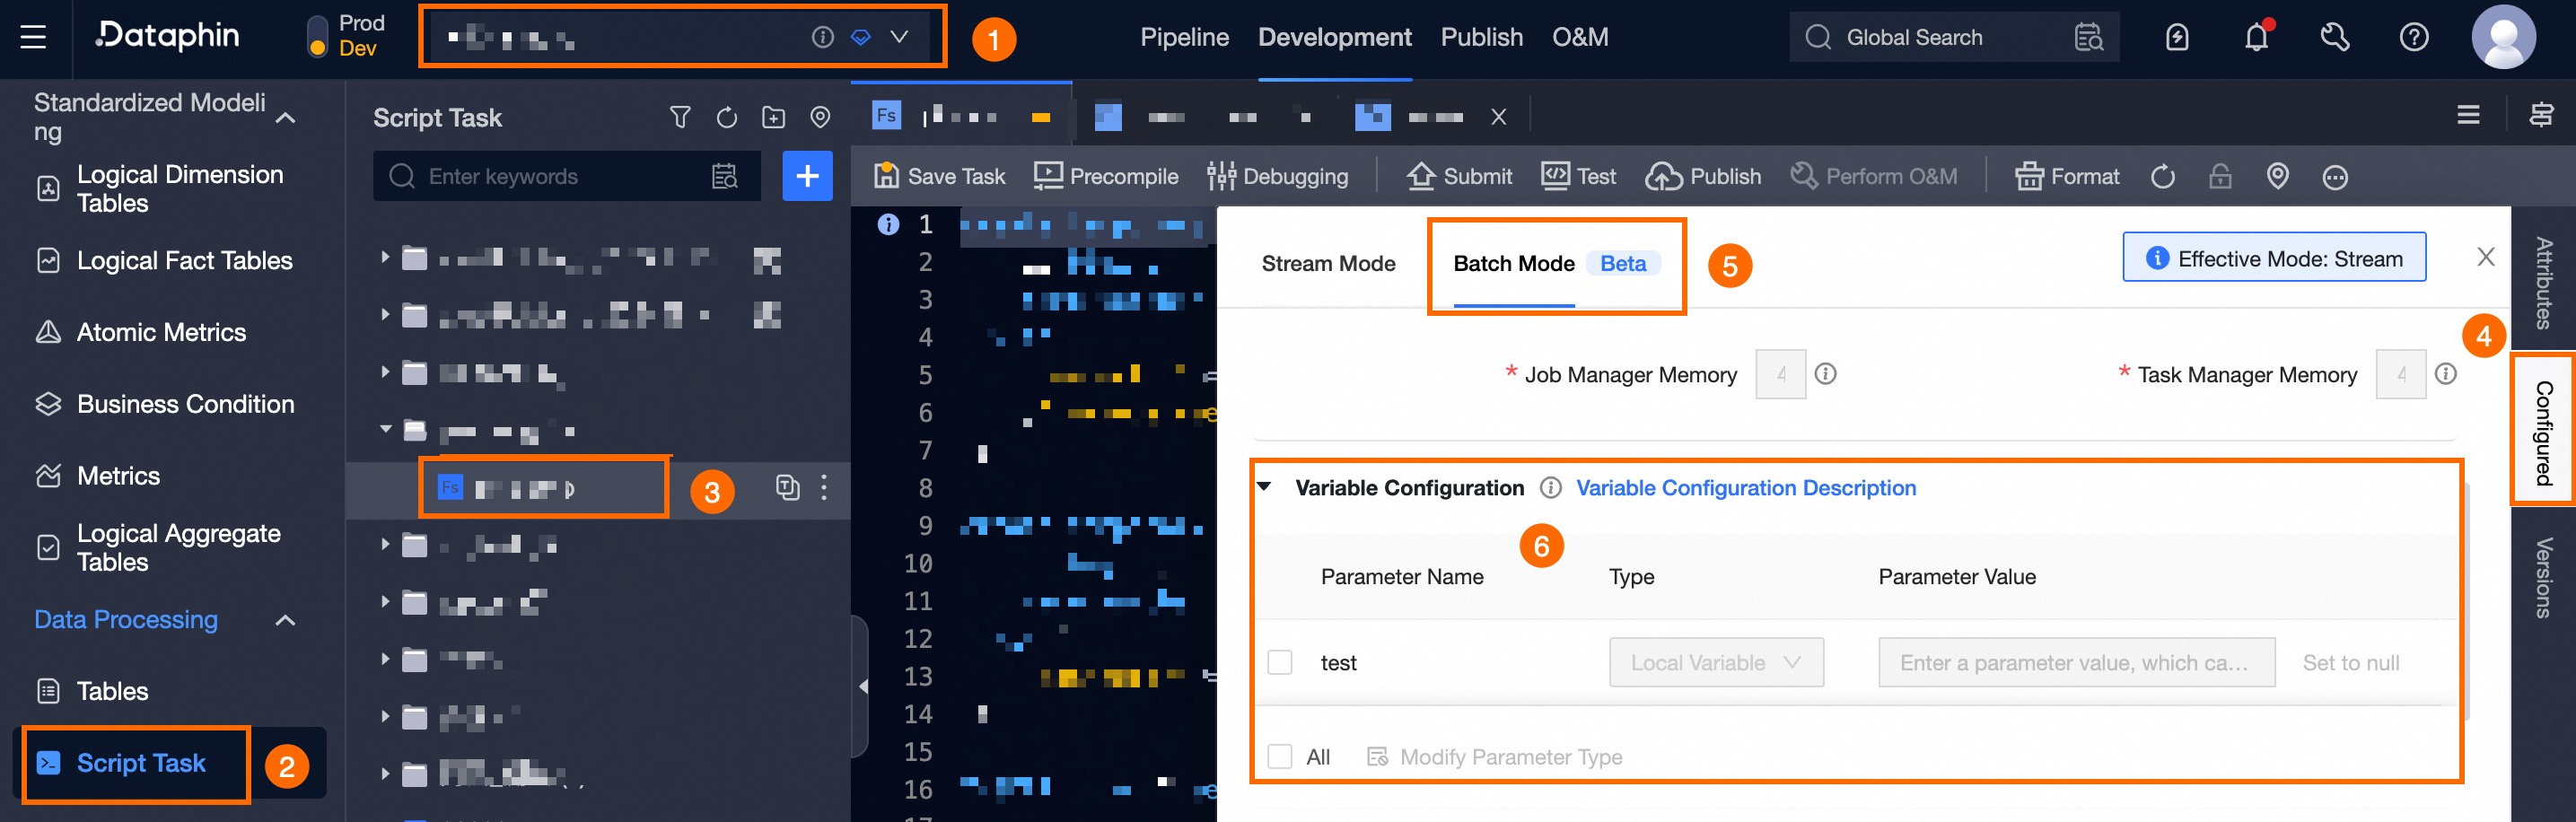Collapse the Data Processing menu group
Image resolution: width=2576 pixels, height=822 pixels.
tap(285, 620)
